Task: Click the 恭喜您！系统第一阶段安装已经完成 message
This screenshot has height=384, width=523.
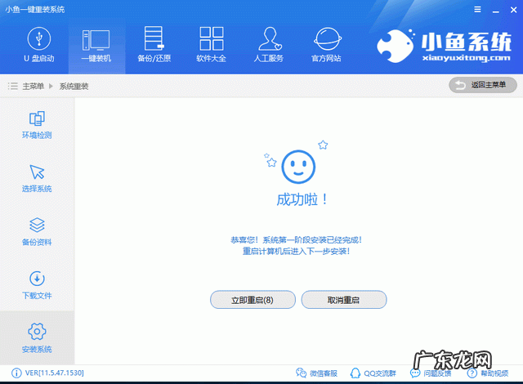Action: (x=296, y=239)
